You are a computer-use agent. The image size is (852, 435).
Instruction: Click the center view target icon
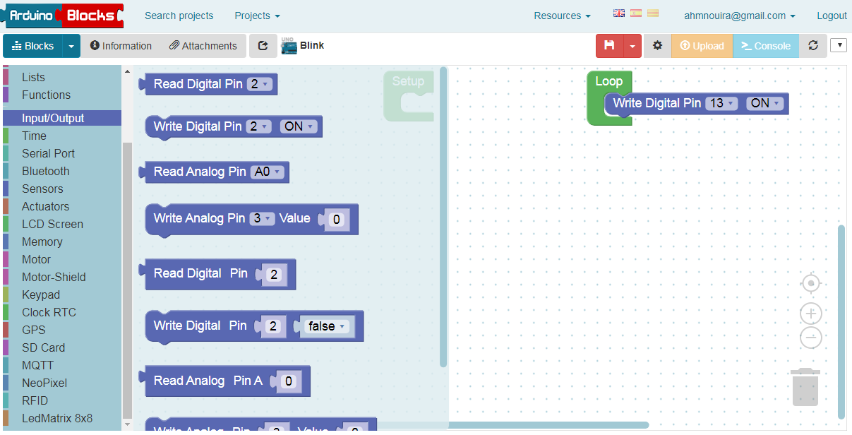(810, 282)
